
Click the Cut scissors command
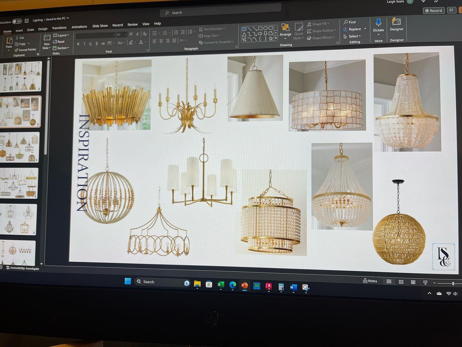(20, 38)
